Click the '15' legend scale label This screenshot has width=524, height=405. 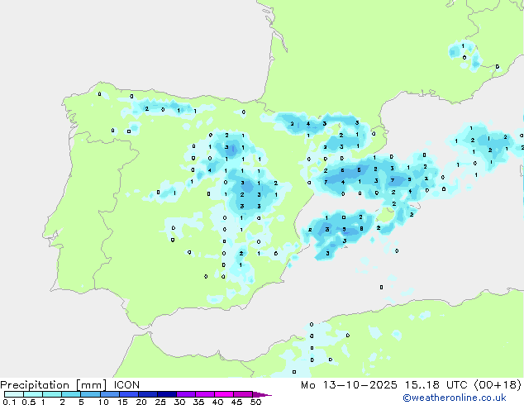point(122,402)
